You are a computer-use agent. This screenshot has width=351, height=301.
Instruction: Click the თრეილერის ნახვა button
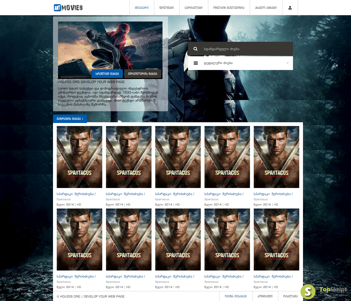click(x=143, y=73)
